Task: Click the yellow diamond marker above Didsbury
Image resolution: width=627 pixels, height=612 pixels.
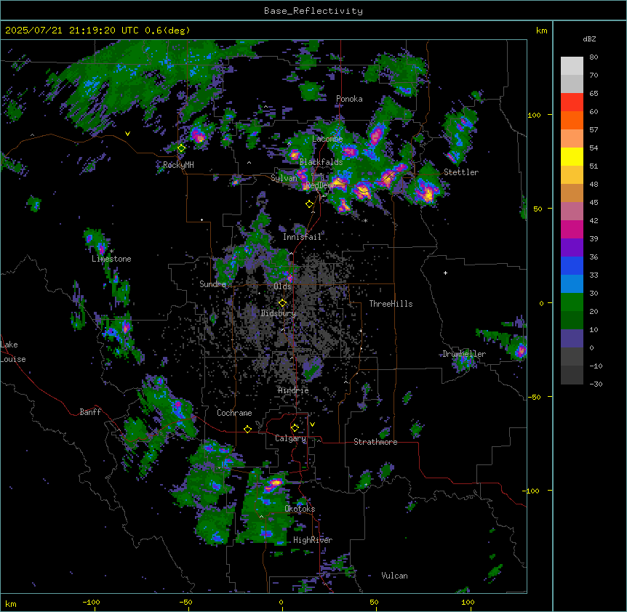Action: tap(282, 303)
